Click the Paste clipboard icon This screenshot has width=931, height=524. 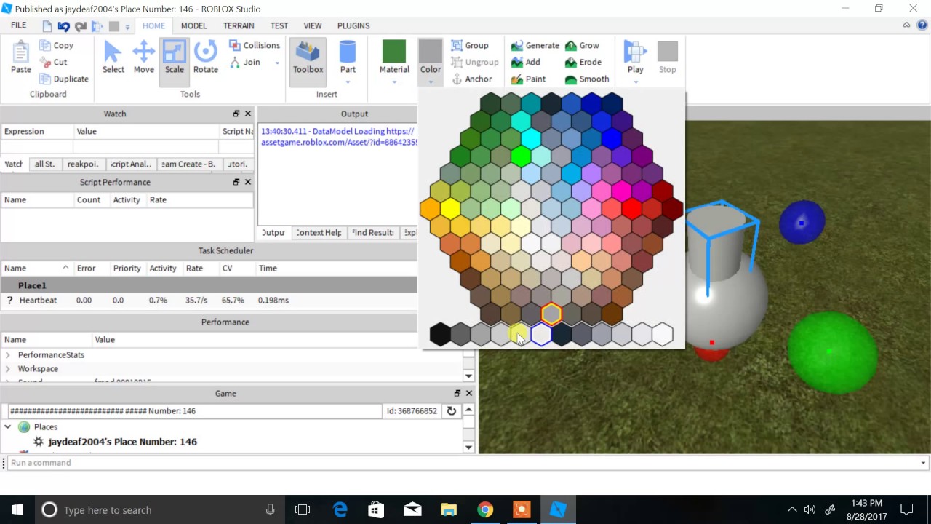tap(20, 52)
